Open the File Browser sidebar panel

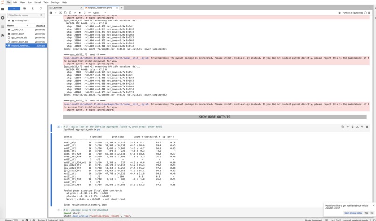[3, 9]
